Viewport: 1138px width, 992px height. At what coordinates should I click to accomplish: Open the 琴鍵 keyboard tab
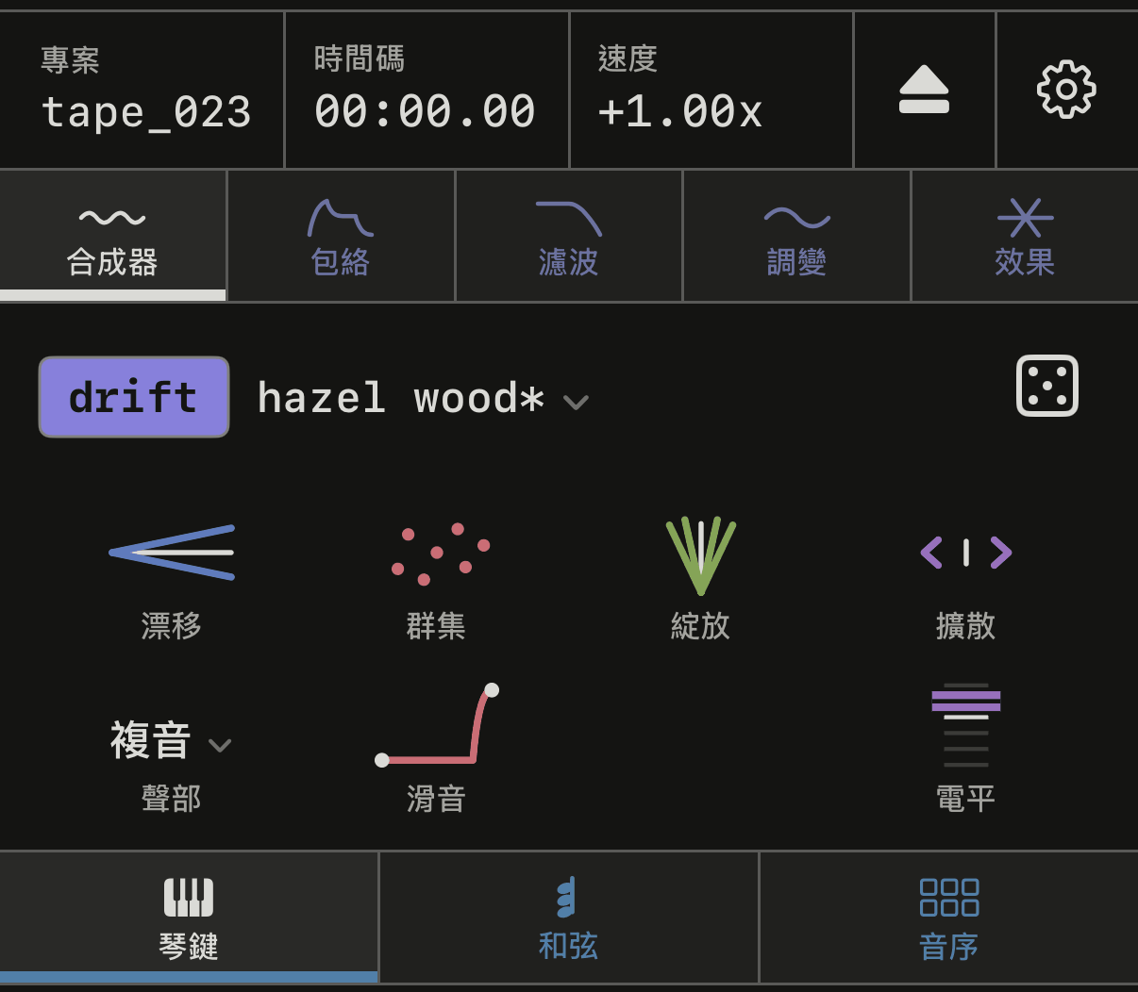[x=189, y=918]
